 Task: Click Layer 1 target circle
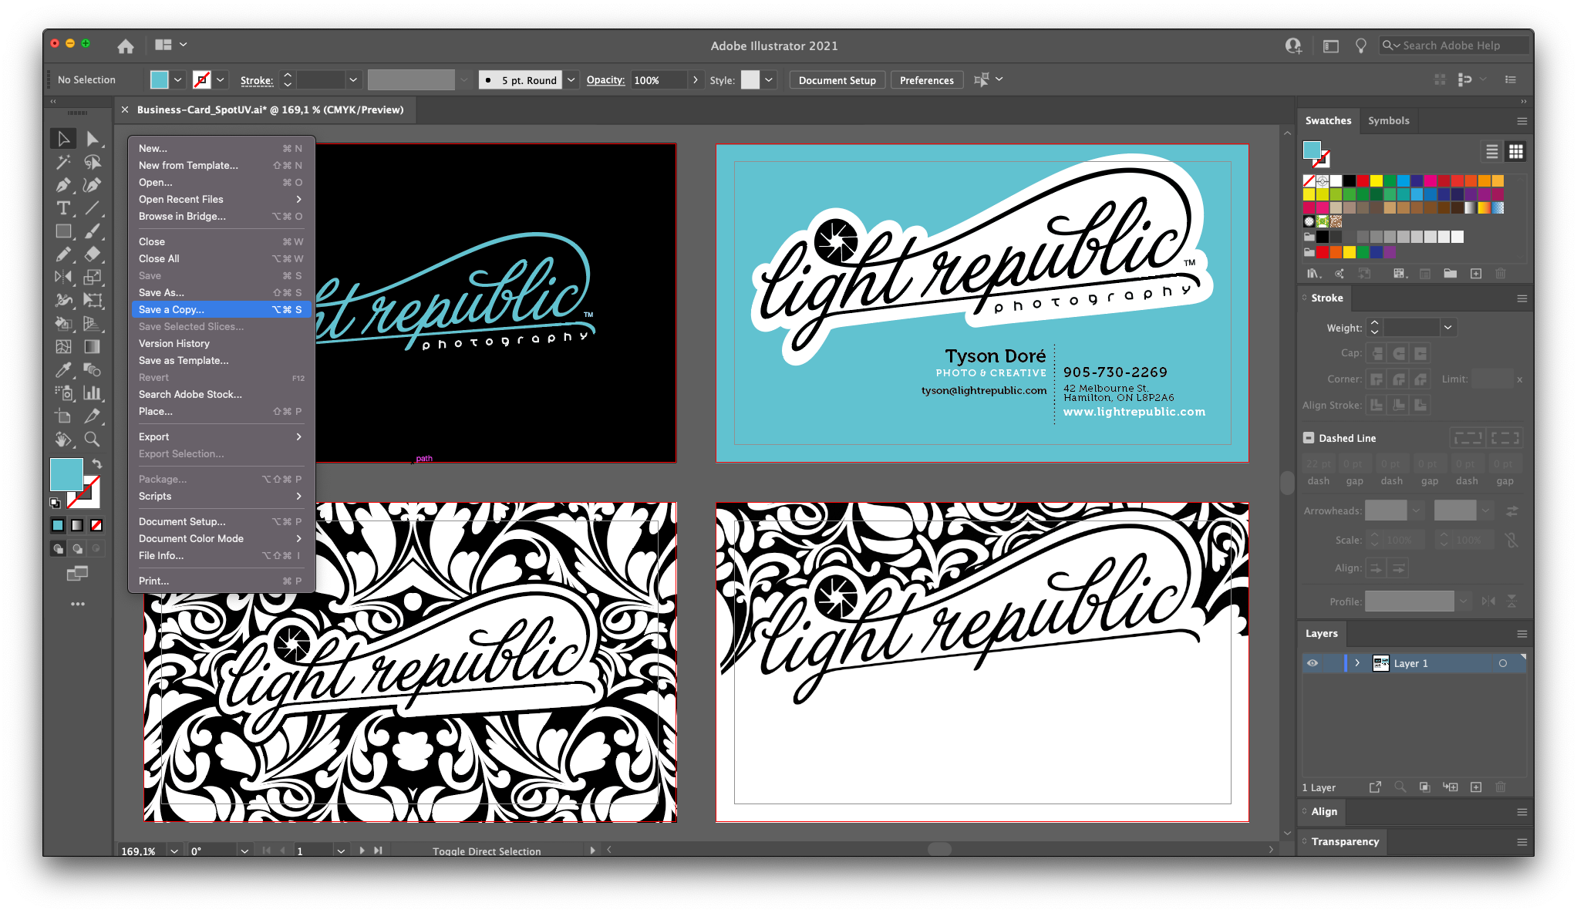coord(1502,663)
